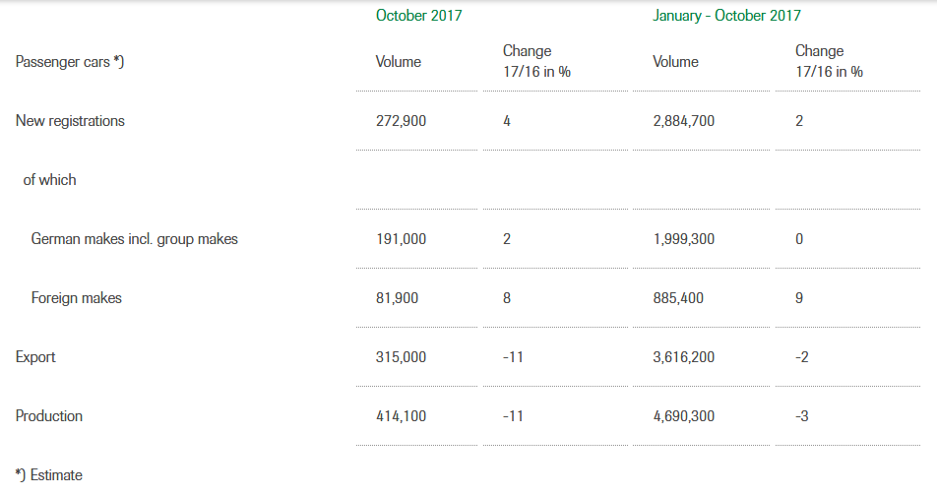Screen dimensions: 937x496
Task: Click the Foreign makes row label
Action: (x=77, y=298)
